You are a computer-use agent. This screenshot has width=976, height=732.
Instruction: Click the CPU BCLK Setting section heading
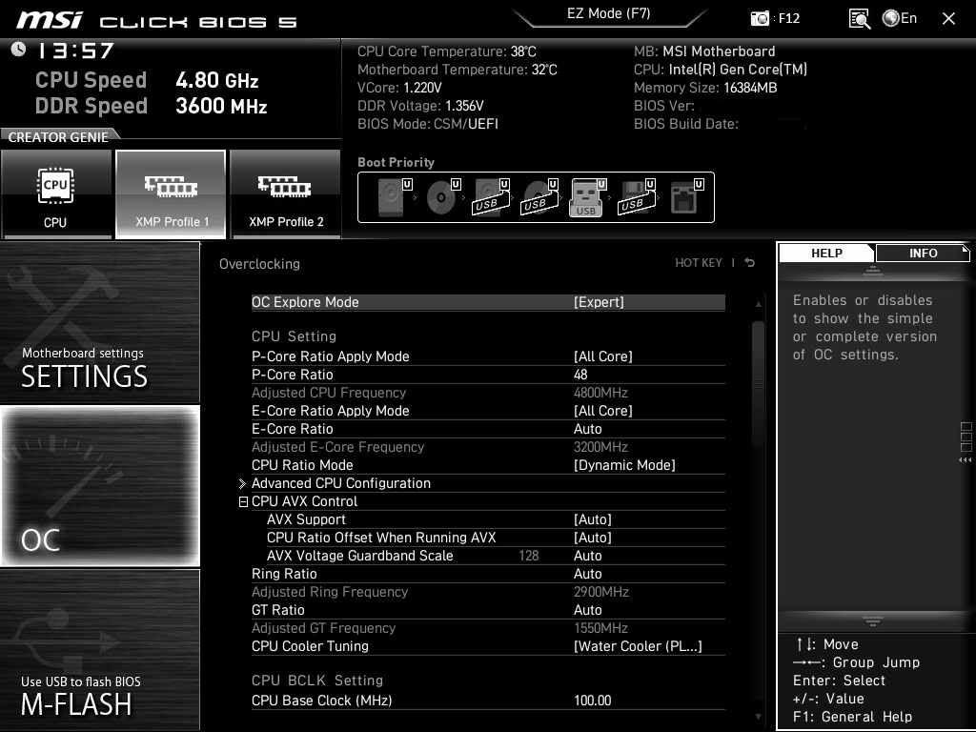click(x=317, y=681)
